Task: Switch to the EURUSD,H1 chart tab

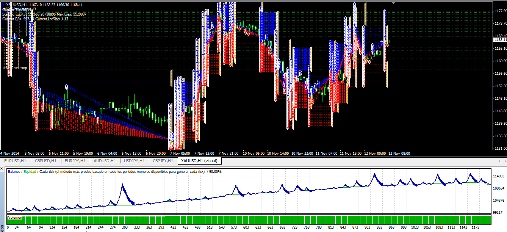Action: tap(15, 161)
